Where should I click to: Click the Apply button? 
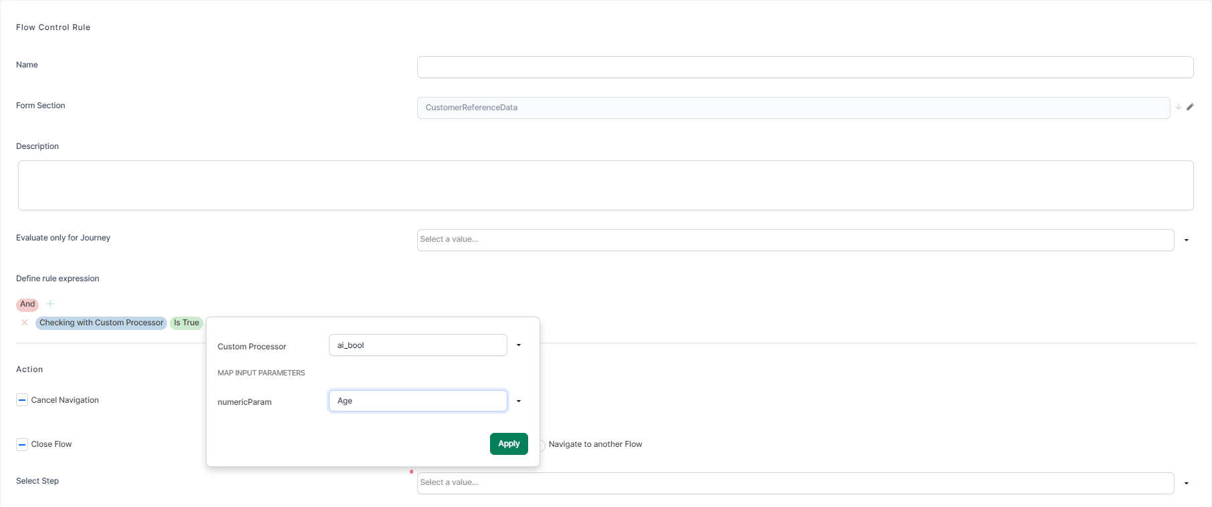[x=509, y=444]
